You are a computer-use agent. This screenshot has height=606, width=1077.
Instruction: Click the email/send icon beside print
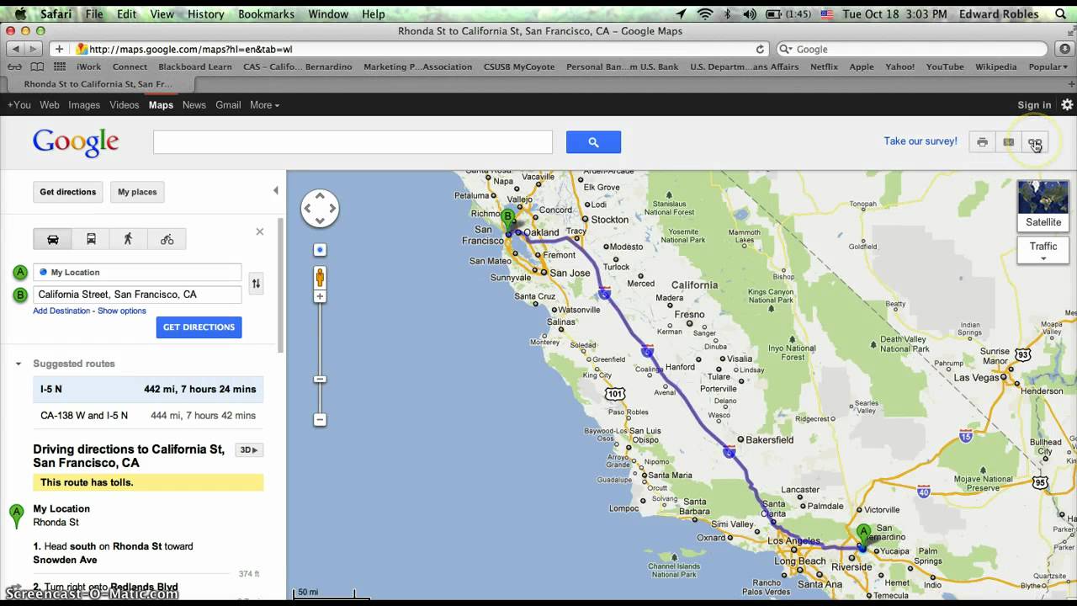point(1008,142)
